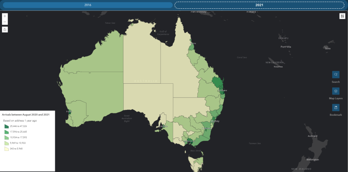Click the Bookmark label text

coord(335,115)
